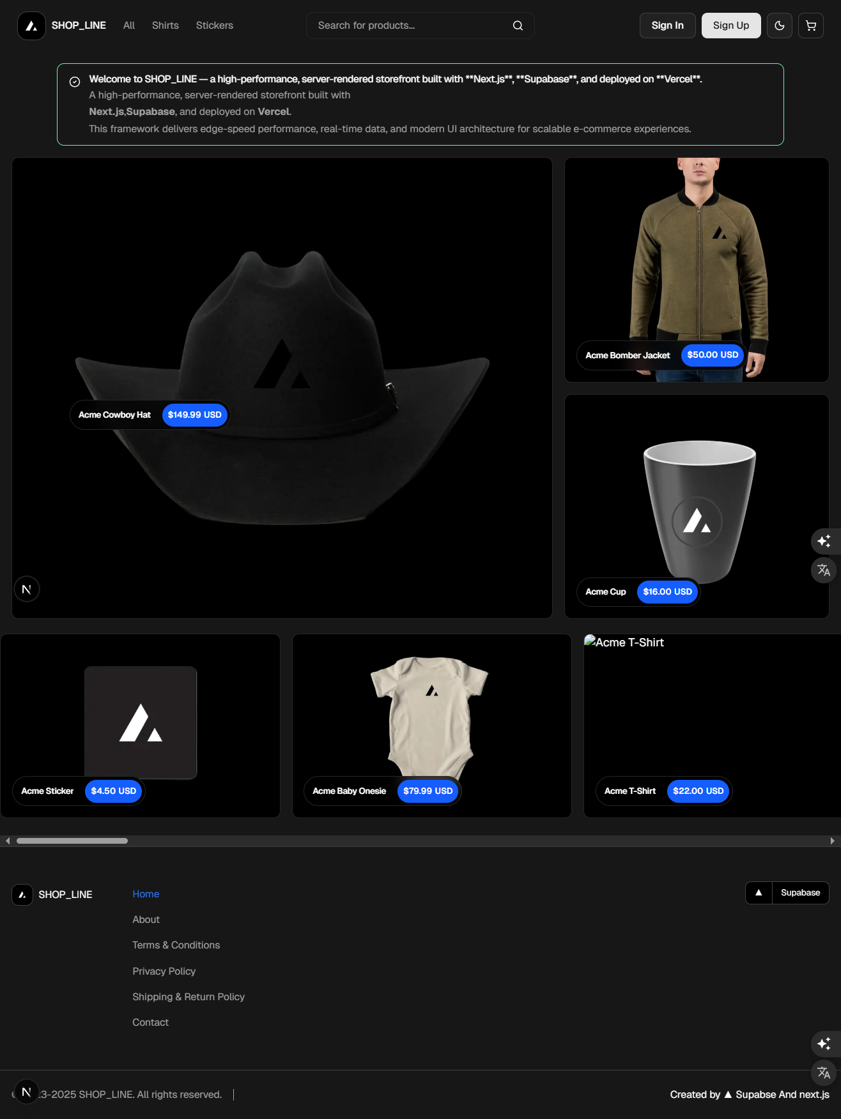The width and height of the screenshot is (841, 1119).
Task: Go to Home footer link
Action: (146, 894)
